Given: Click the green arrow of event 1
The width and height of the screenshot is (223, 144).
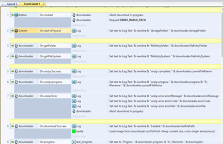Looking at the screenshot, I should click(x=13, y=15).
